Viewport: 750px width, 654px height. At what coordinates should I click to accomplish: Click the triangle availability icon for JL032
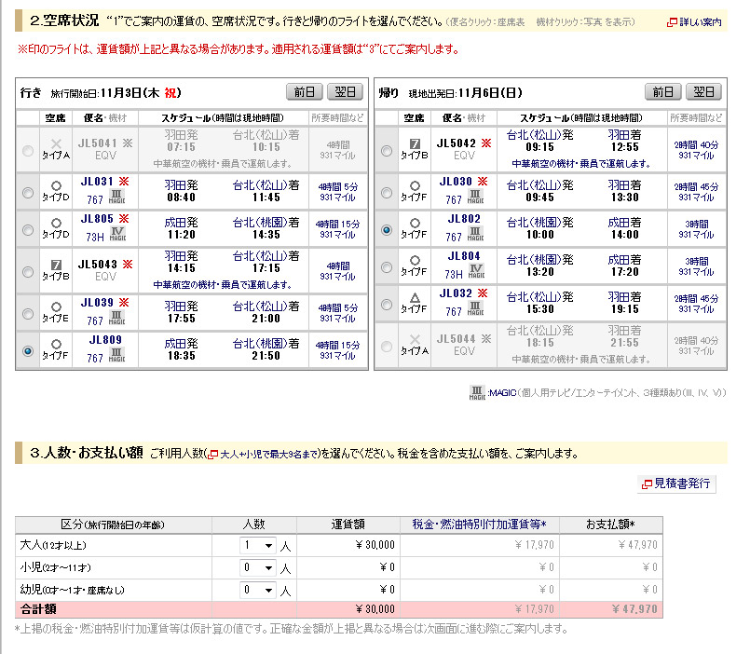415,297
